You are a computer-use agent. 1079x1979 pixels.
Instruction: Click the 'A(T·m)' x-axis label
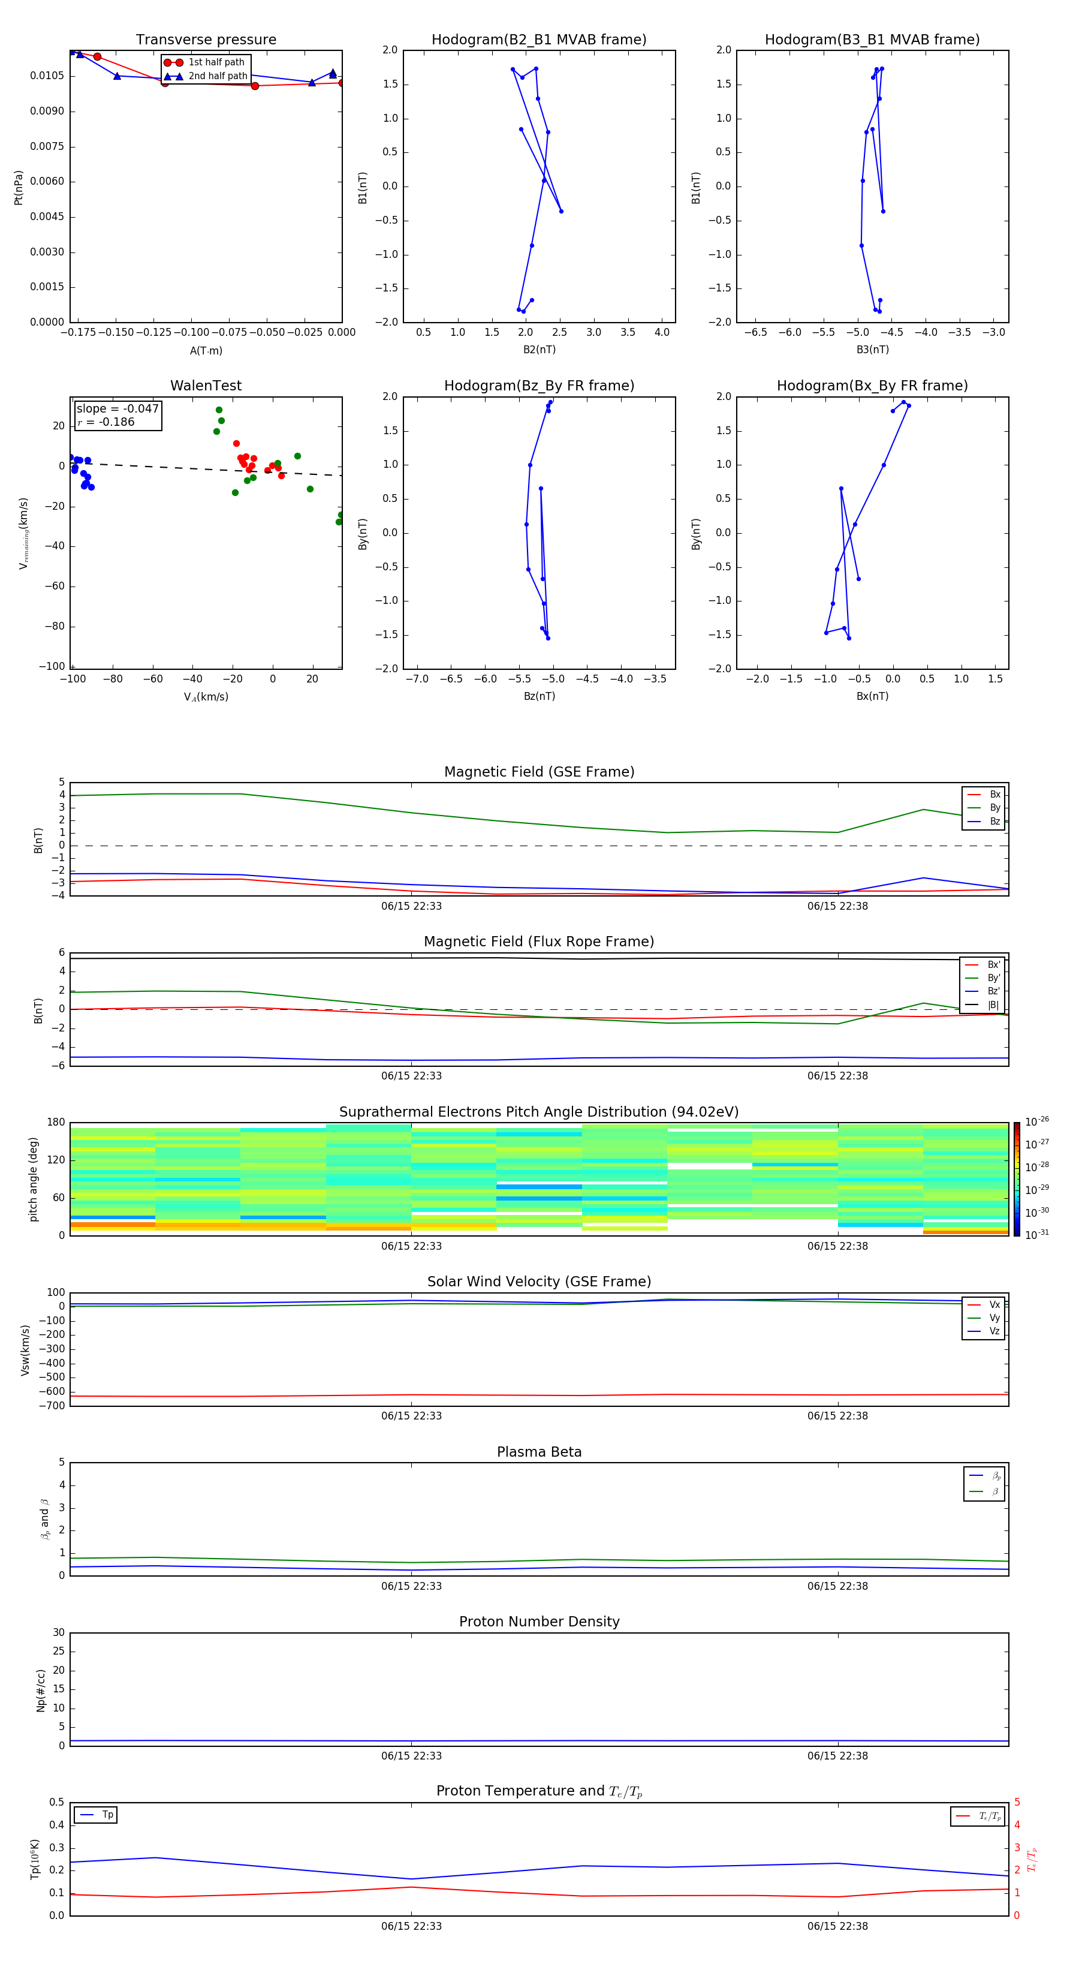point(206,351)
